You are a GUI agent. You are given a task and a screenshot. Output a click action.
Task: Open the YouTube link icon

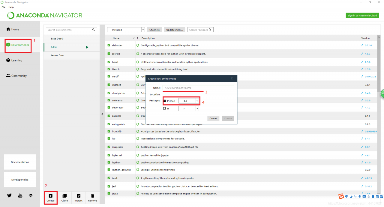coord(20,195)
